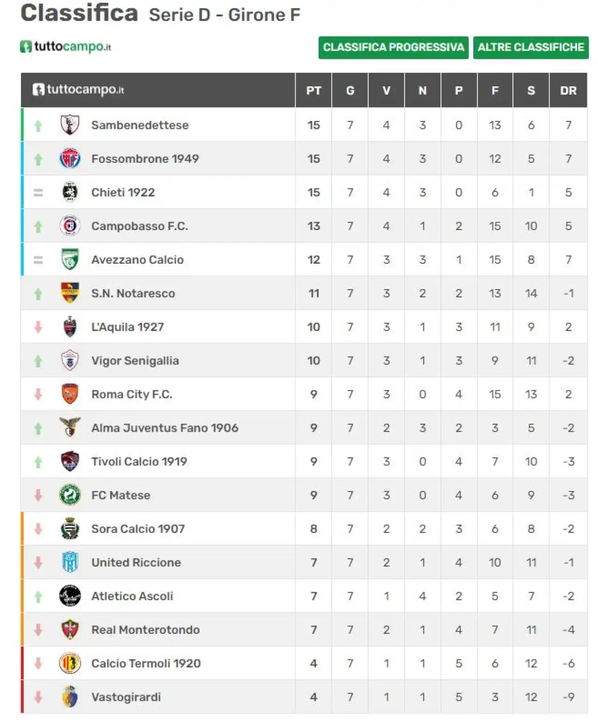
Task: Click the Atletico Ascoli black logo
Action: coord(70,596)
